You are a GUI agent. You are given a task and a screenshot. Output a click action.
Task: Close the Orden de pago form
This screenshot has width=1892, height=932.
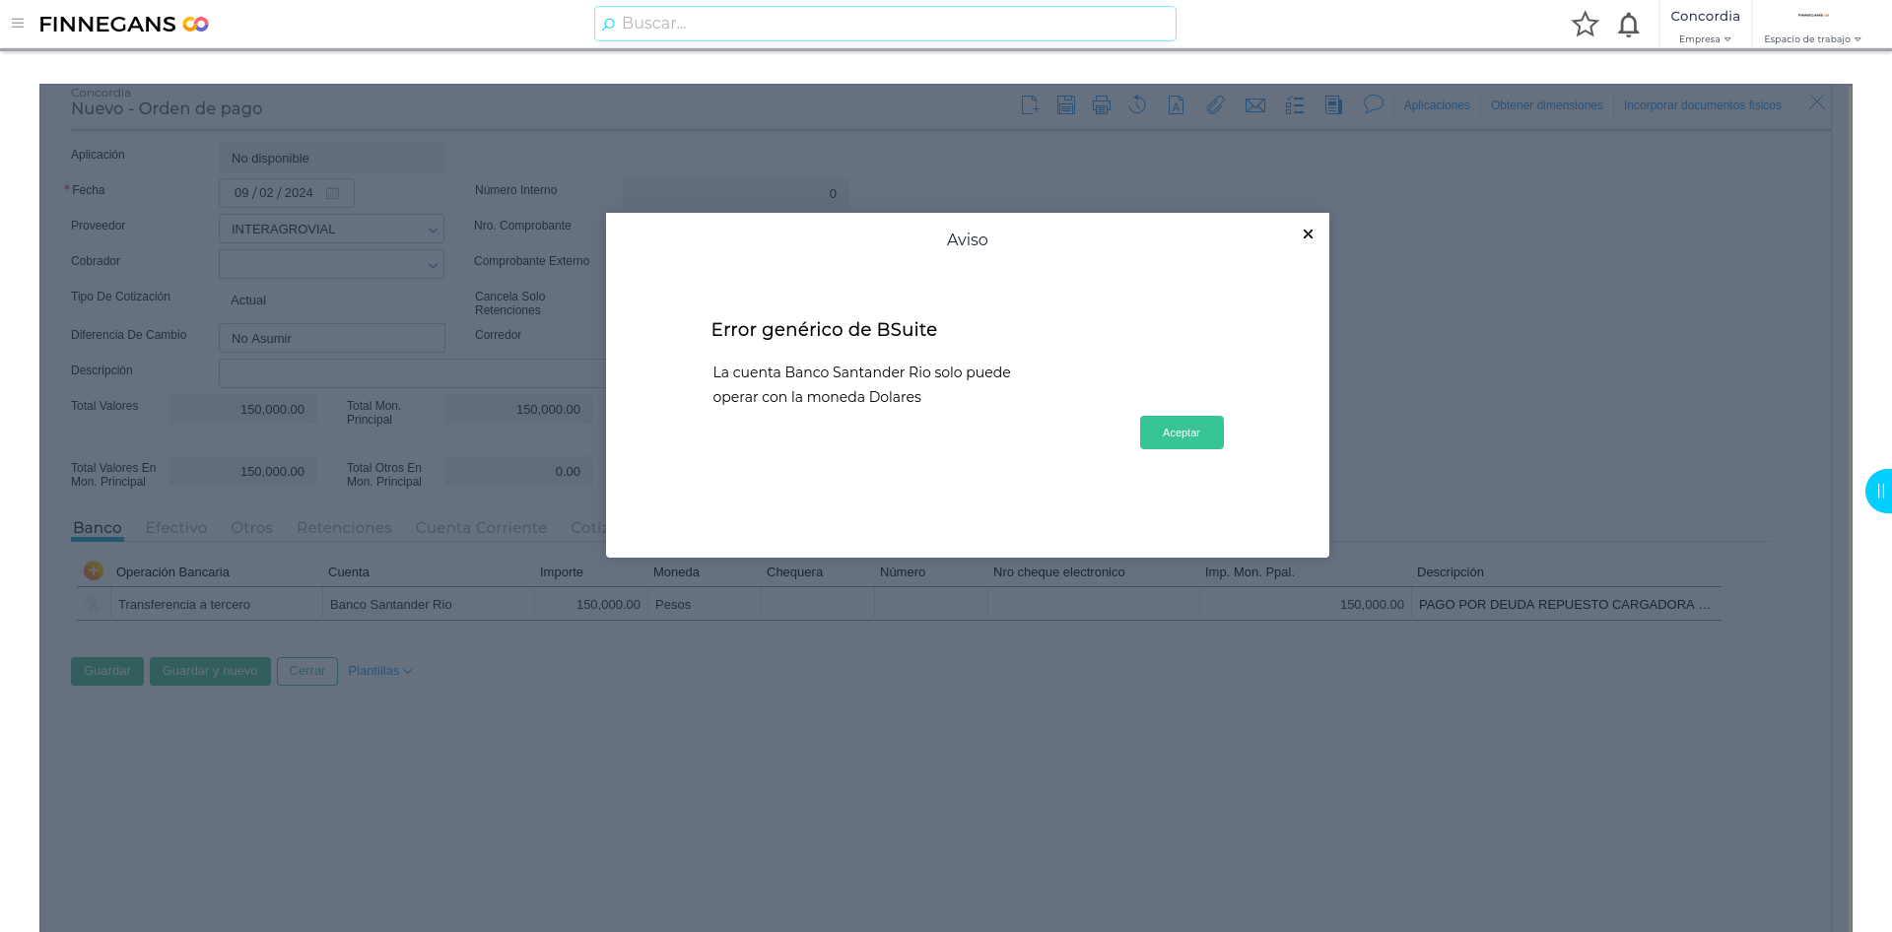(x=1817, y=102)
